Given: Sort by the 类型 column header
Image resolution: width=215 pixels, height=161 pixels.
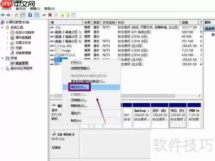Looking at the screenshot, I should coord(96,22).
